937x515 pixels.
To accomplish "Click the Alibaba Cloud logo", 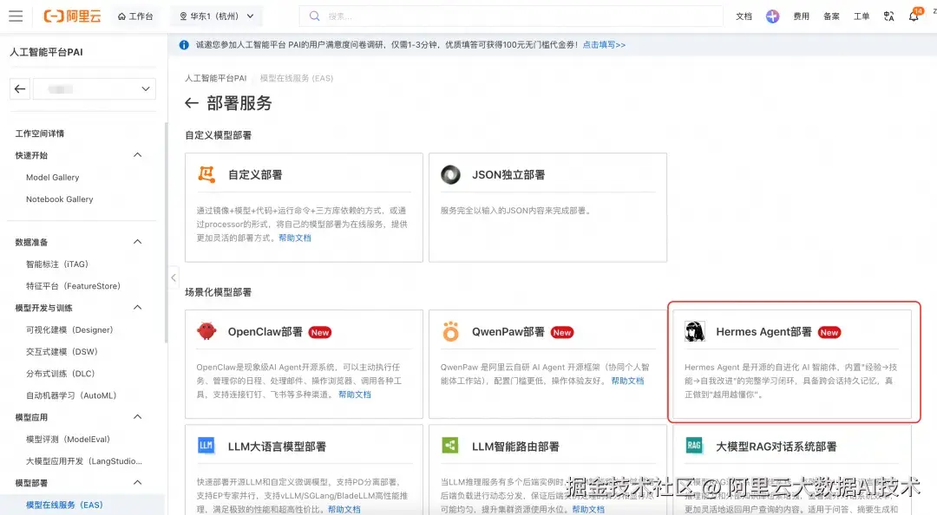I will tap(72, 16).
